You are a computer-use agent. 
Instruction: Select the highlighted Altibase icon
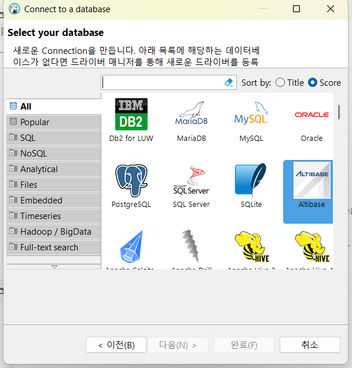pos(311,180)
